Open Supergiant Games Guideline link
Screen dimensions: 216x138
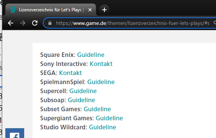pos(109,118)
